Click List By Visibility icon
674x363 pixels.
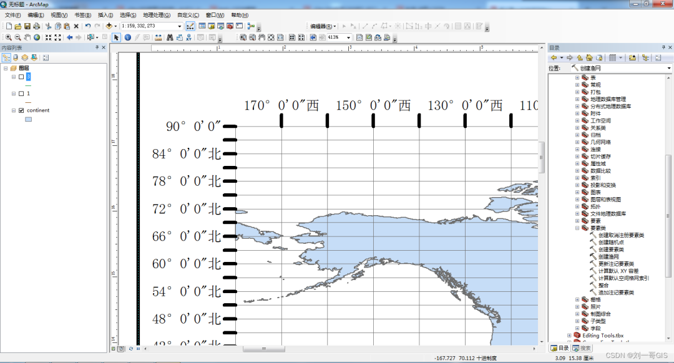25,57
